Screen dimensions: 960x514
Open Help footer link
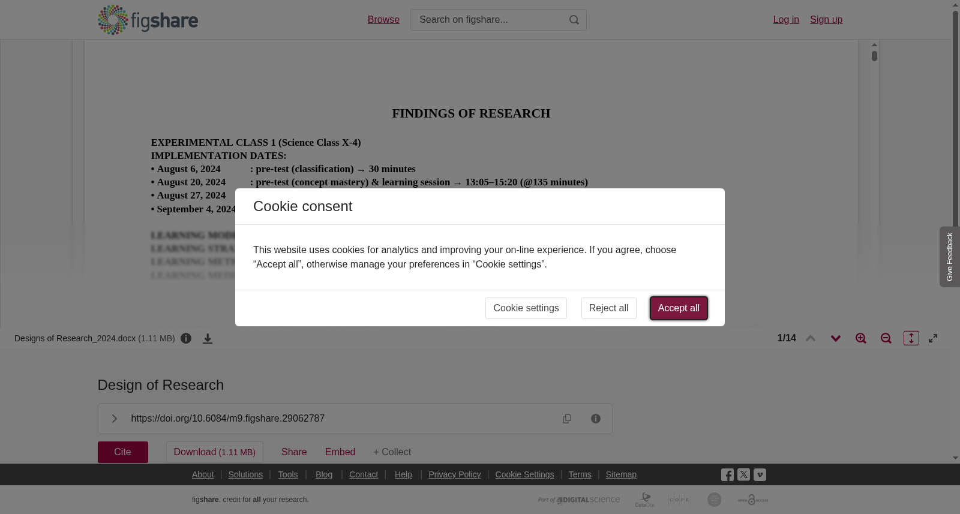click(403, 474)
